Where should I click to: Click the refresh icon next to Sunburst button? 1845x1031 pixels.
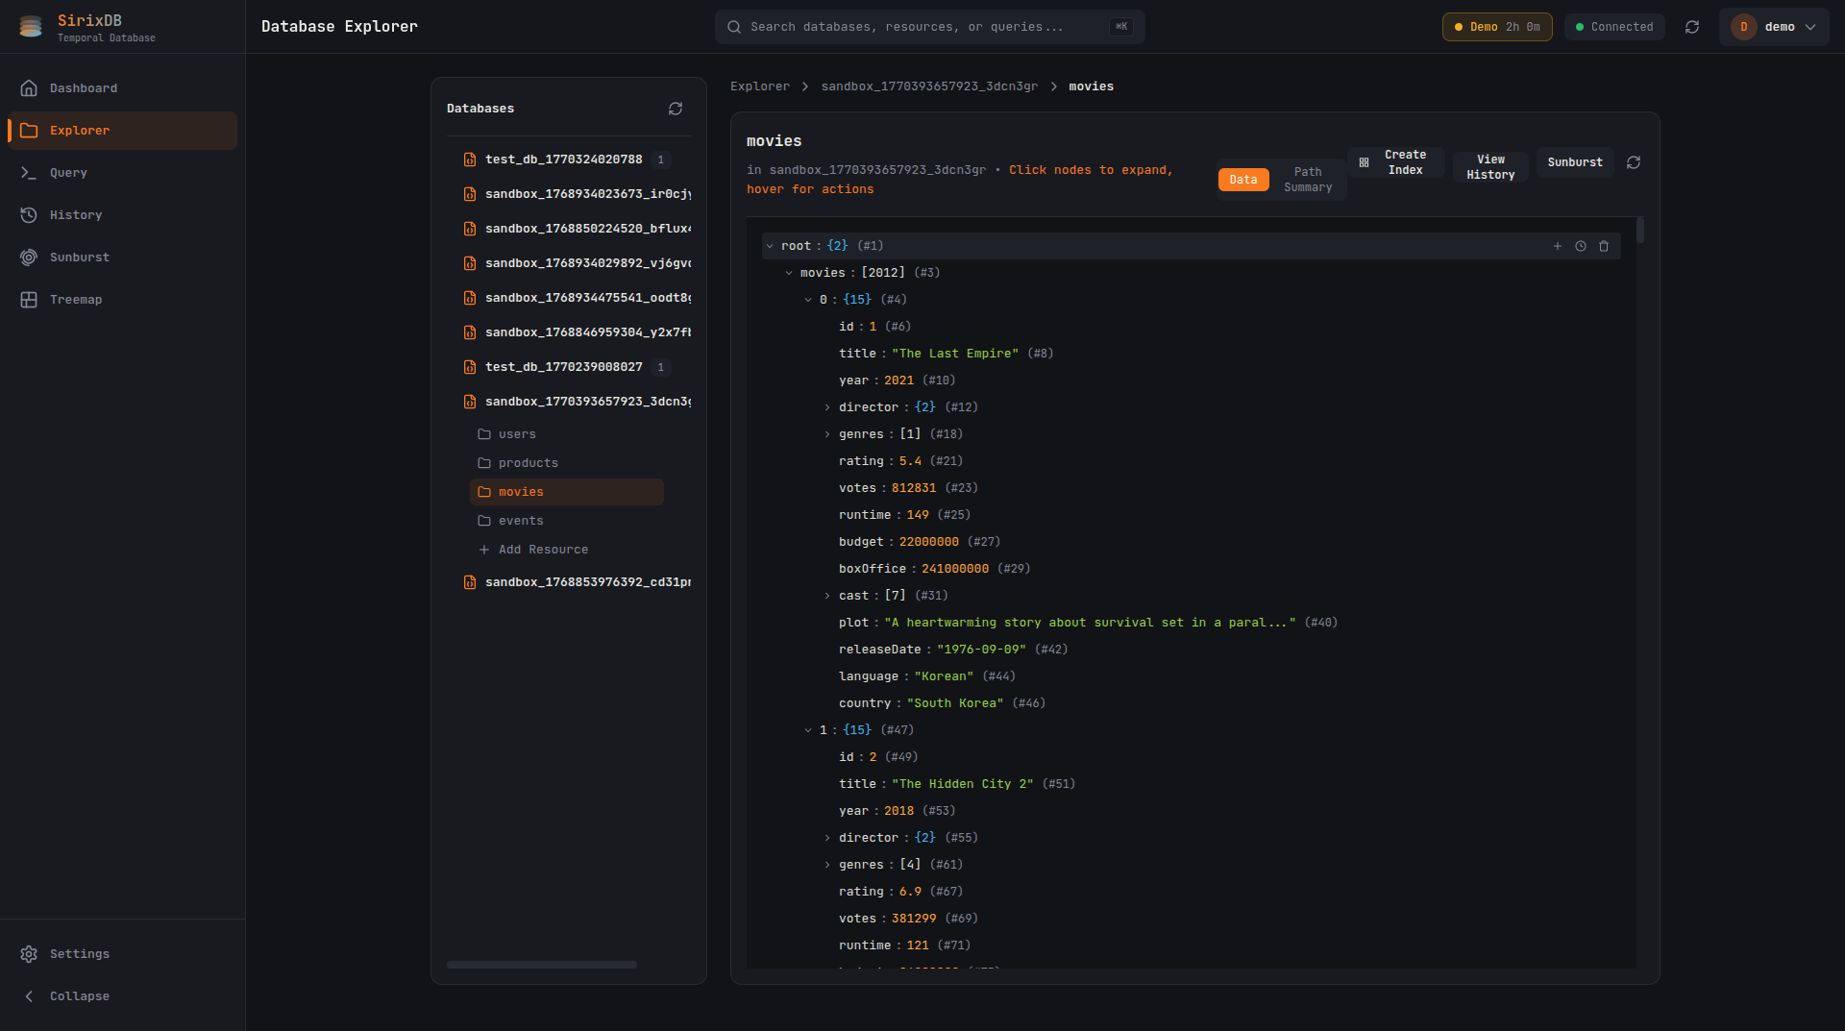click(1635, 162)
